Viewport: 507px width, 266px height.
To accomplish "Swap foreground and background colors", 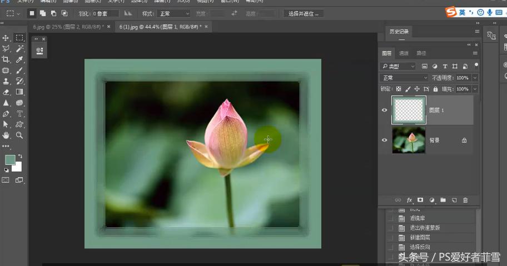I will tap(20, 156).
